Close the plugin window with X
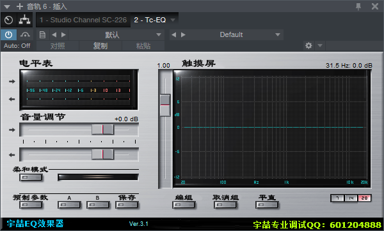The width and height of the screenshot is (384, 231). (375, 6)
